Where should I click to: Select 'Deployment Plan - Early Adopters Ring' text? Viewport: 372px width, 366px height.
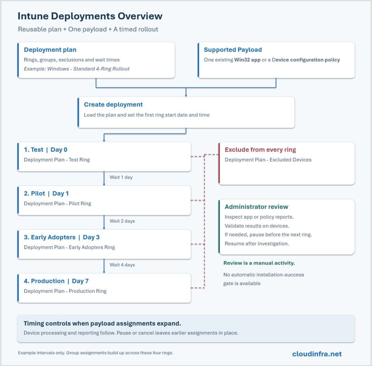coord(69,247)
